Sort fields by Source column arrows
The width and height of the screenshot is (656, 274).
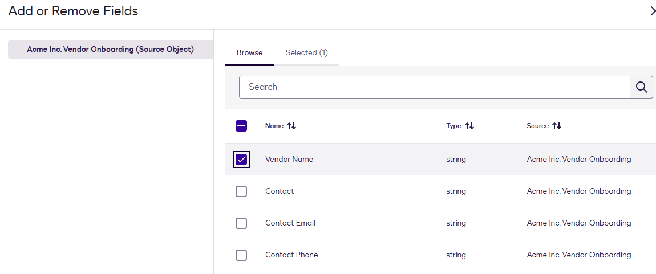[557, 126]
